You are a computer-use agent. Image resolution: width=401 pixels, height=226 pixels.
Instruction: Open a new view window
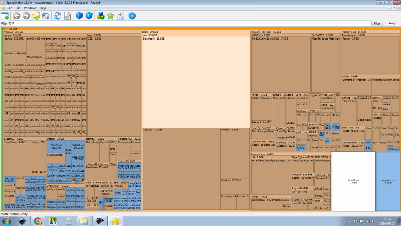[x=5, y=16]
